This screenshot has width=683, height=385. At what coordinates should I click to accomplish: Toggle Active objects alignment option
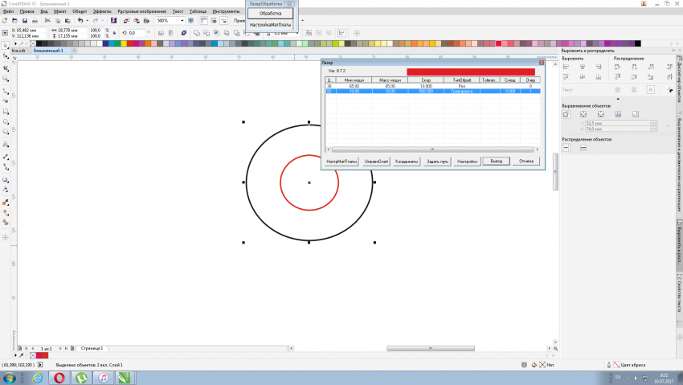tap(566, 115)
